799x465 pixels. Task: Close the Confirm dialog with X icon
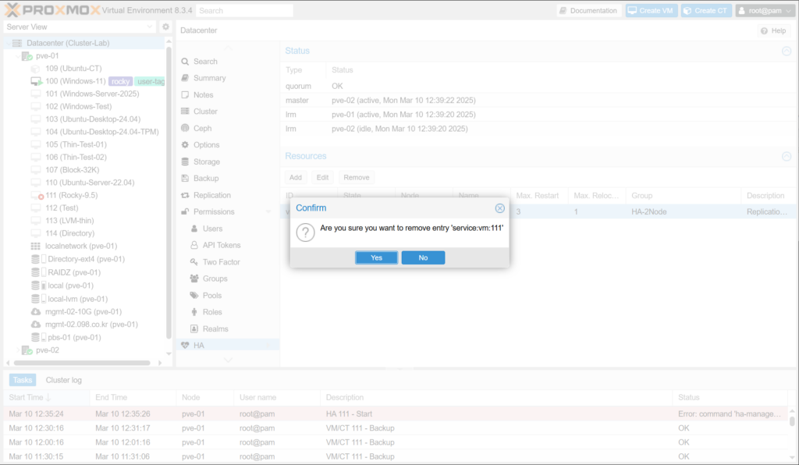[499, 208]
